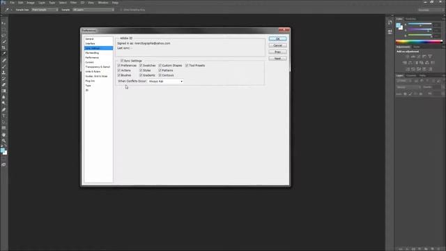Click the foreground color swatch in toolbox
The image size is (446, 251).
pyautogui.click(x=3, y=150)
